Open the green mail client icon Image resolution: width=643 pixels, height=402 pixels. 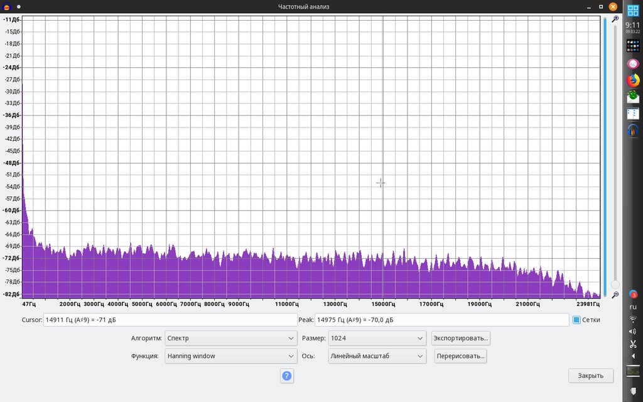[633, 96]
